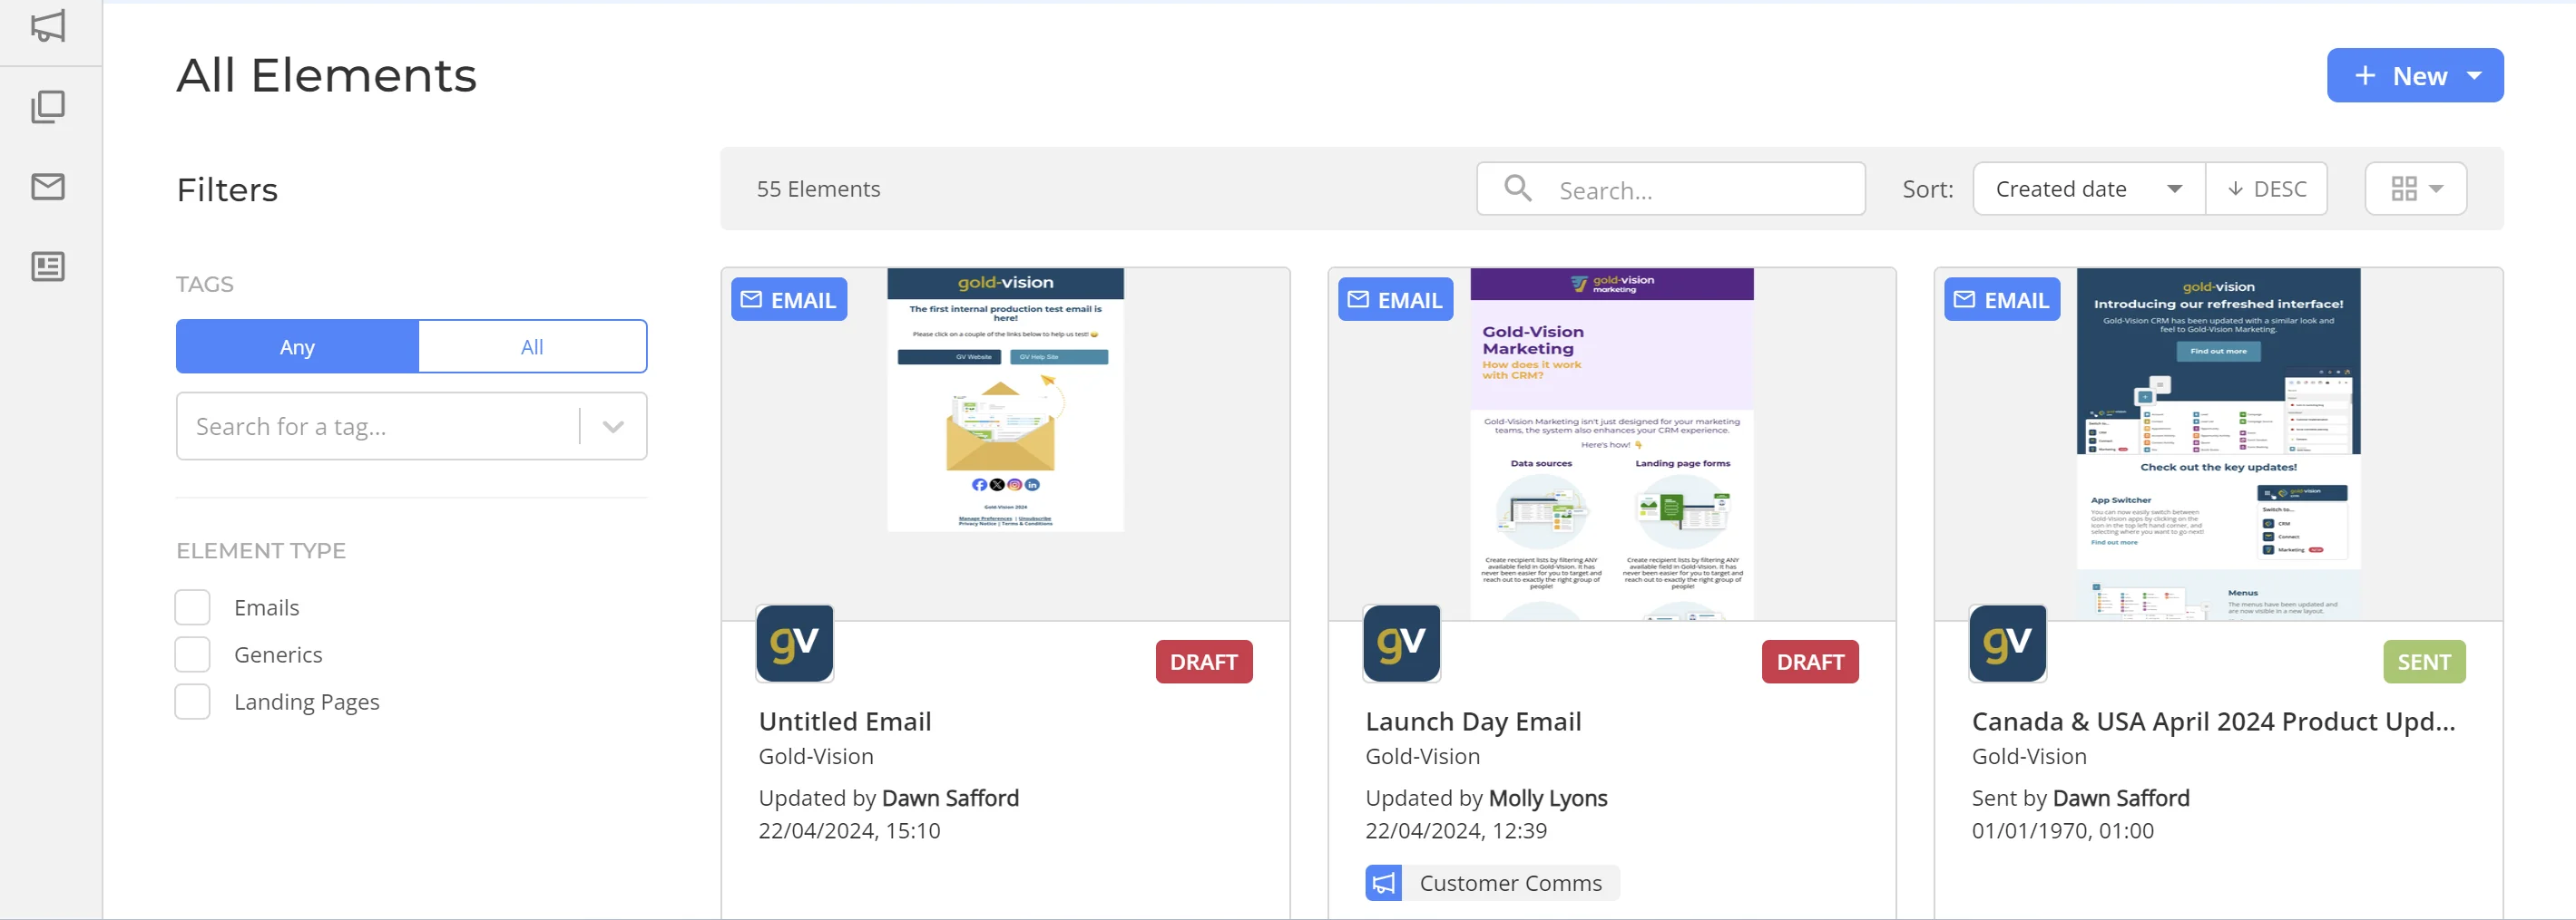Click EMAIL badge on Canada & USA card
Viewport: 2576px width, 920px height.
2002,300
